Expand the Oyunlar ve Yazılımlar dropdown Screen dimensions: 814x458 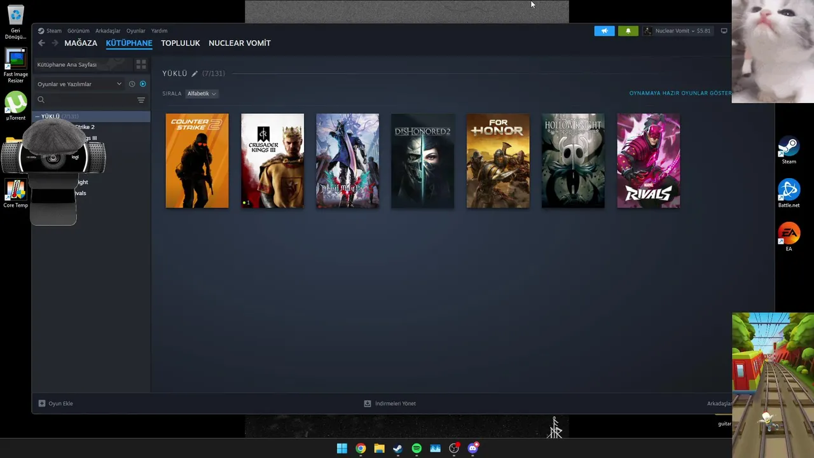coord(79,84)
